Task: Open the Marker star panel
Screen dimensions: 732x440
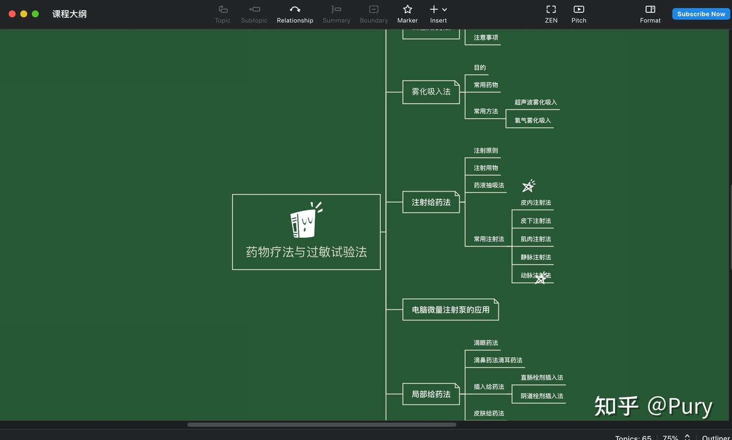Action: (407, 14)
